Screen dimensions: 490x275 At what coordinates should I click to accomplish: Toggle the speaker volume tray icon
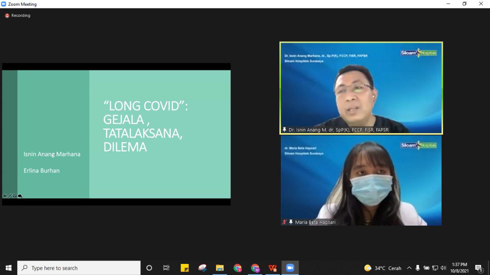(x=443, y=268)
